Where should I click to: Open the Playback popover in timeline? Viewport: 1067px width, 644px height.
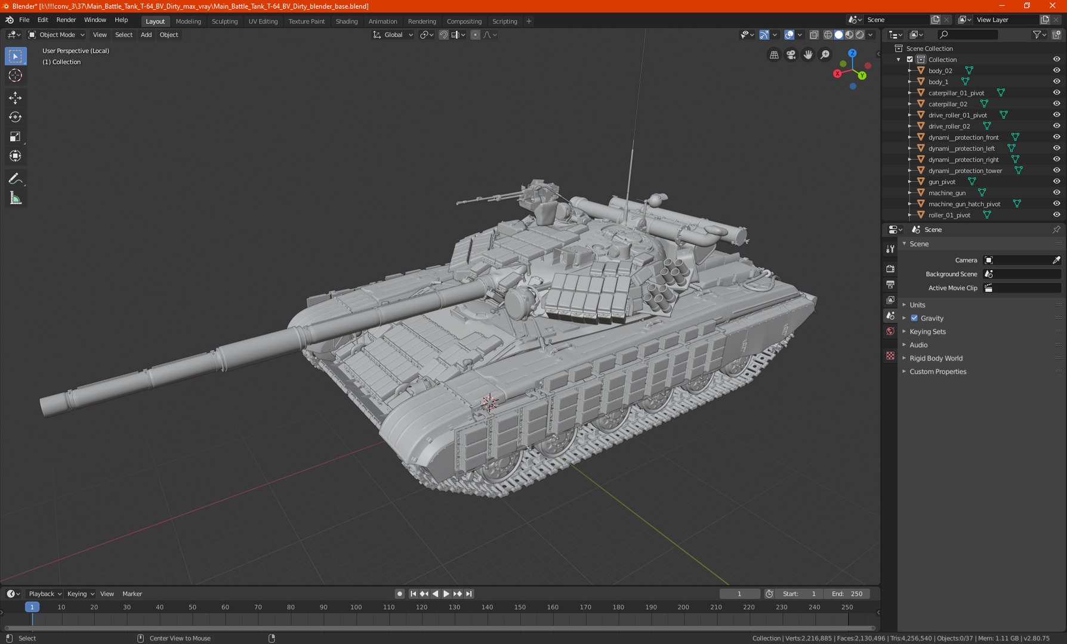pos(45,593)
